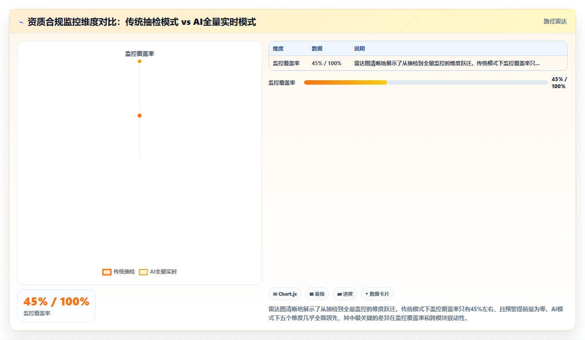The width and height of the screenshot is (585, 340).
Task: Click the 监控覆盖率 axis label on radar chart
Action: [139, 54]
